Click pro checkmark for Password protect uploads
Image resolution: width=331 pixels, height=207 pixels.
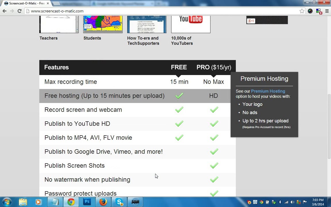click(x=214, y=193)
